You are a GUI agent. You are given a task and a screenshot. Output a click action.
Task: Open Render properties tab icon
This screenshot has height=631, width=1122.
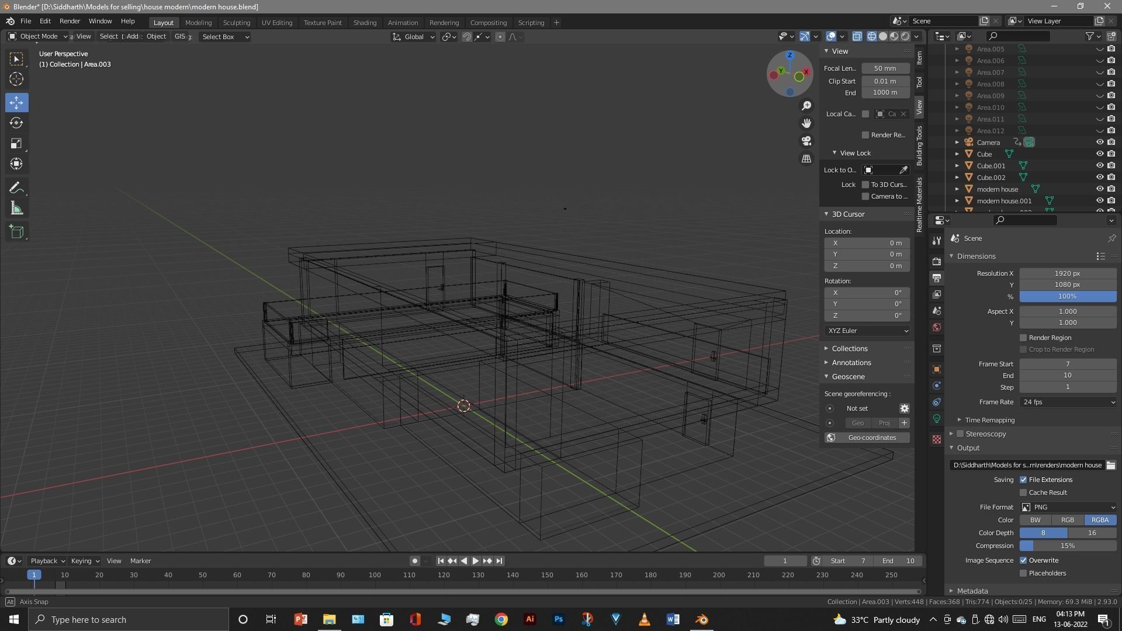tap(937, 261)
